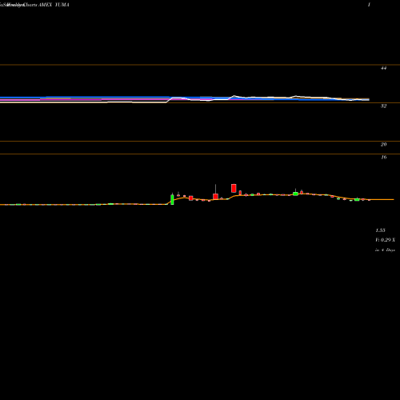The width and height of the screenshot is (400, 400).
Task: Click the 1.55 last price value
Action: pyautogui.click(x=380, y=230)
